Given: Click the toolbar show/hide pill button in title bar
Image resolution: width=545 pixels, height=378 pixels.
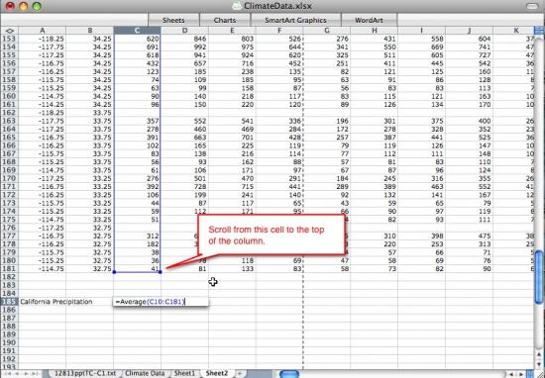Looking at the screenshot, I should point(532,6).
